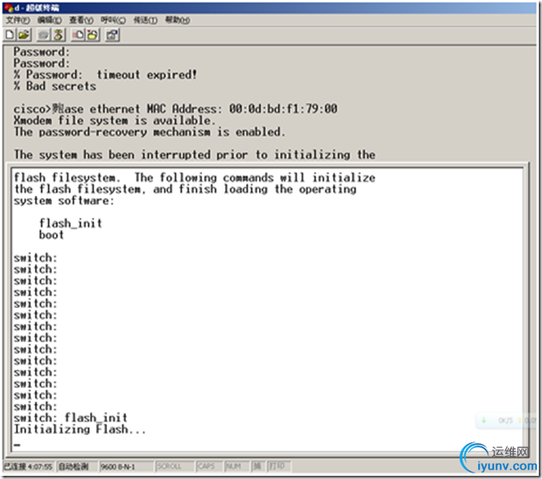Open the 查看(V) menu
This screenshot has width=542, height=479.
click(82, 20)
